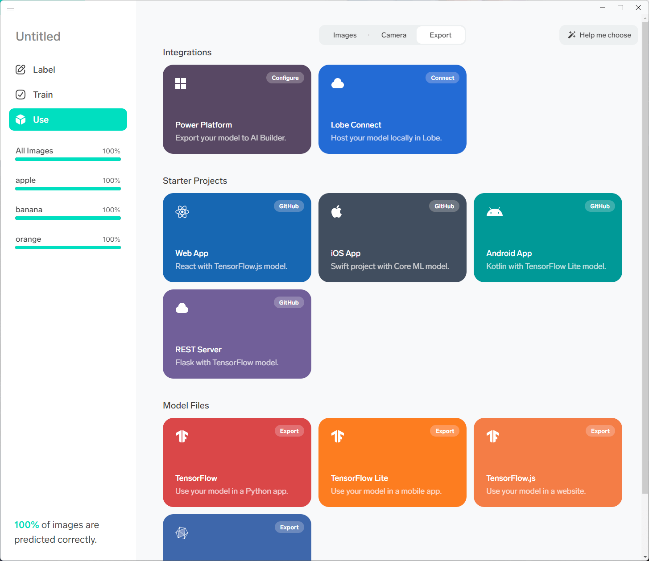
Task: Open the GitHub link on the iOS App card
Action: coord(444,206)
